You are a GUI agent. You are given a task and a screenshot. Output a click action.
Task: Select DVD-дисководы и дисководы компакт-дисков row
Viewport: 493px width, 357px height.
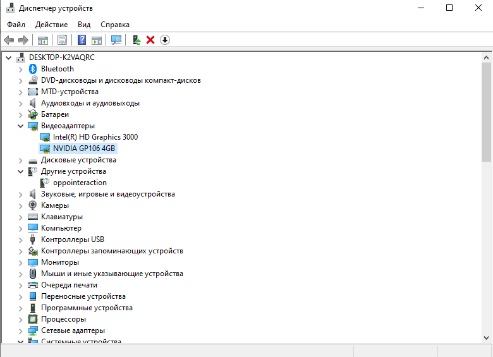tap(121, 80)
